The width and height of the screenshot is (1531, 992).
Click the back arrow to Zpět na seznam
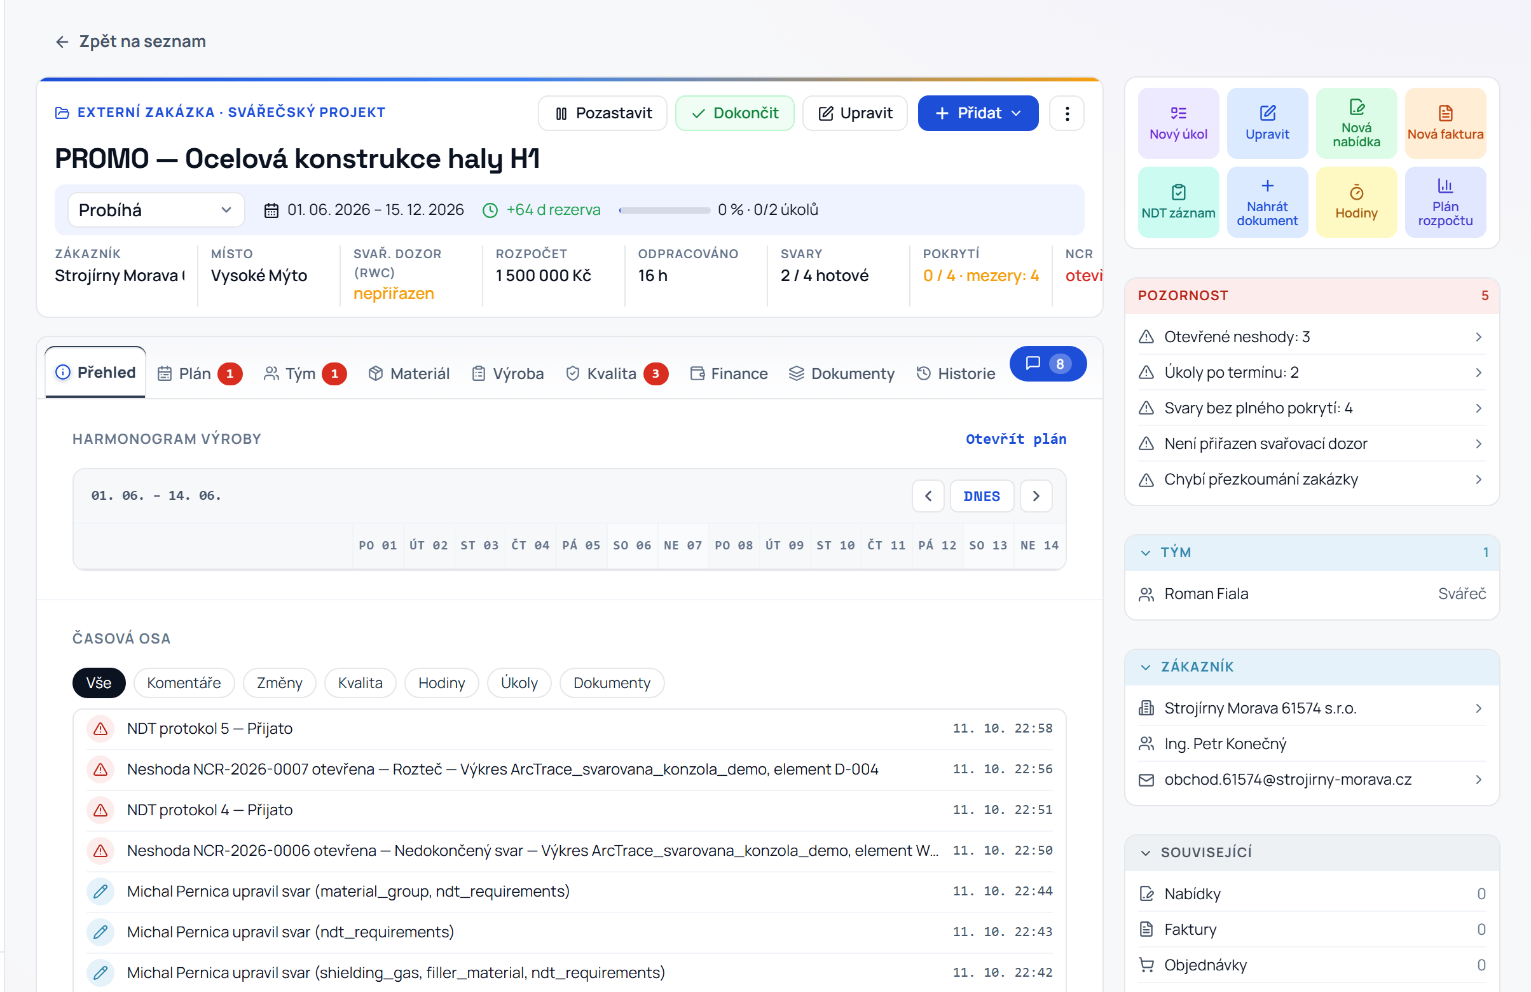point(62,42)
